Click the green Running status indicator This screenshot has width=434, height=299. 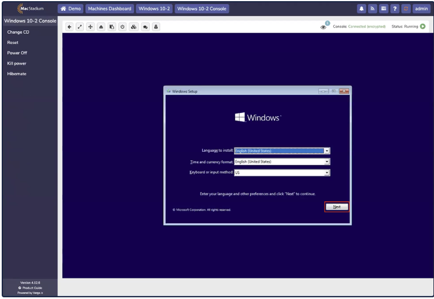[x=423, y=26]
